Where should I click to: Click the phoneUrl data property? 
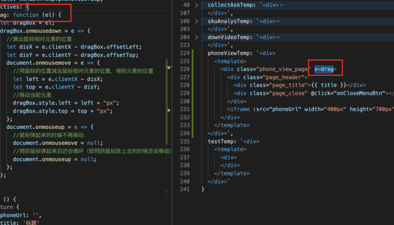14,215
